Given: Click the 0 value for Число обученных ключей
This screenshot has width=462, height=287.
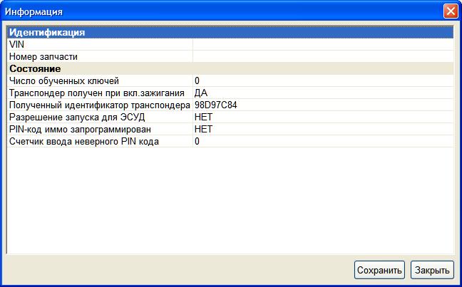Looking at the screenshot, I should click(197, 80).
